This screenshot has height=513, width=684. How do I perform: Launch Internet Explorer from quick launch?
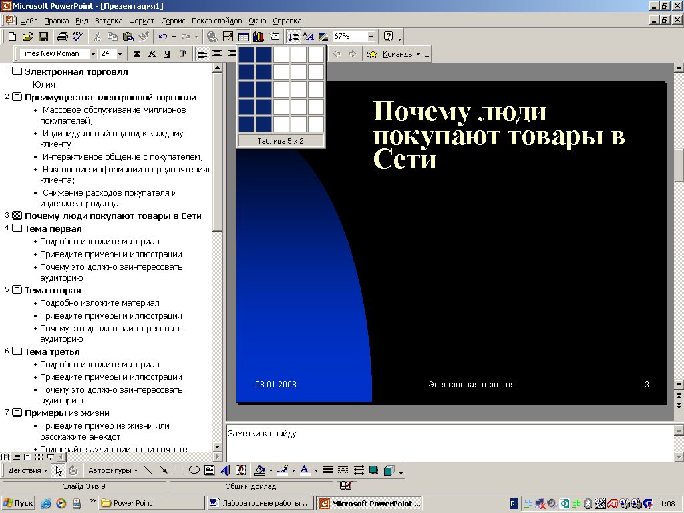[46, 504]
